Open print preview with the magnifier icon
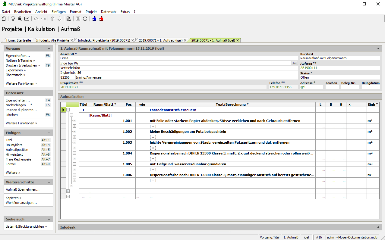385x240 pixels. pos(20,19)
